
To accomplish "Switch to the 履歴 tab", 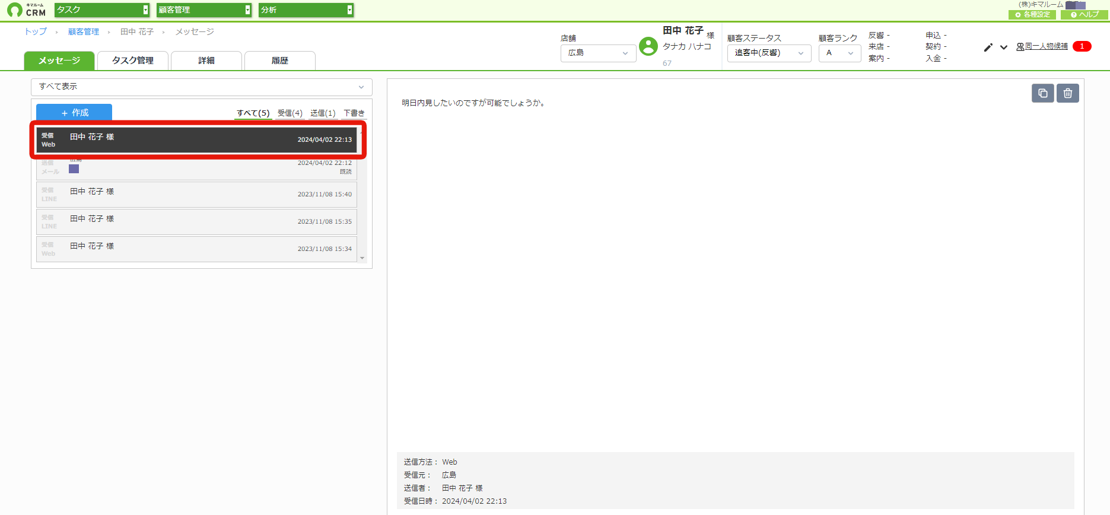I will [280, 61].
